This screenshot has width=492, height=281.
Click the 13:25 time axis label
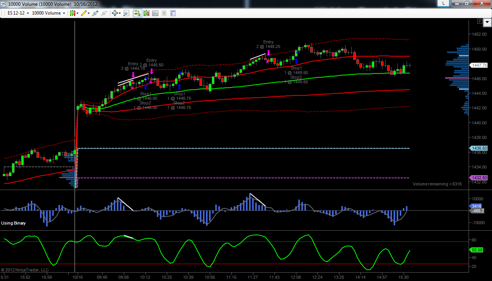339,277
